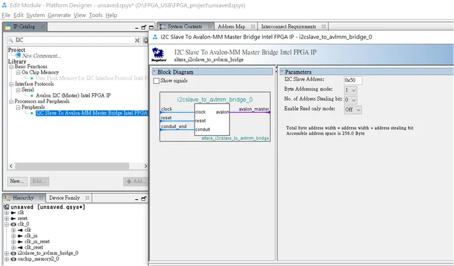Click the I2C Slave Address input field
This screenshot has width=454, height=266.
click(x=353, y=80)
